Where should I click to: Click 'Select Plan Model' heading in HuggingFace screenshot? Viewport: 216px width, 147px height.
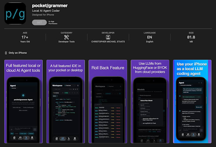click(x=146, y=100)
